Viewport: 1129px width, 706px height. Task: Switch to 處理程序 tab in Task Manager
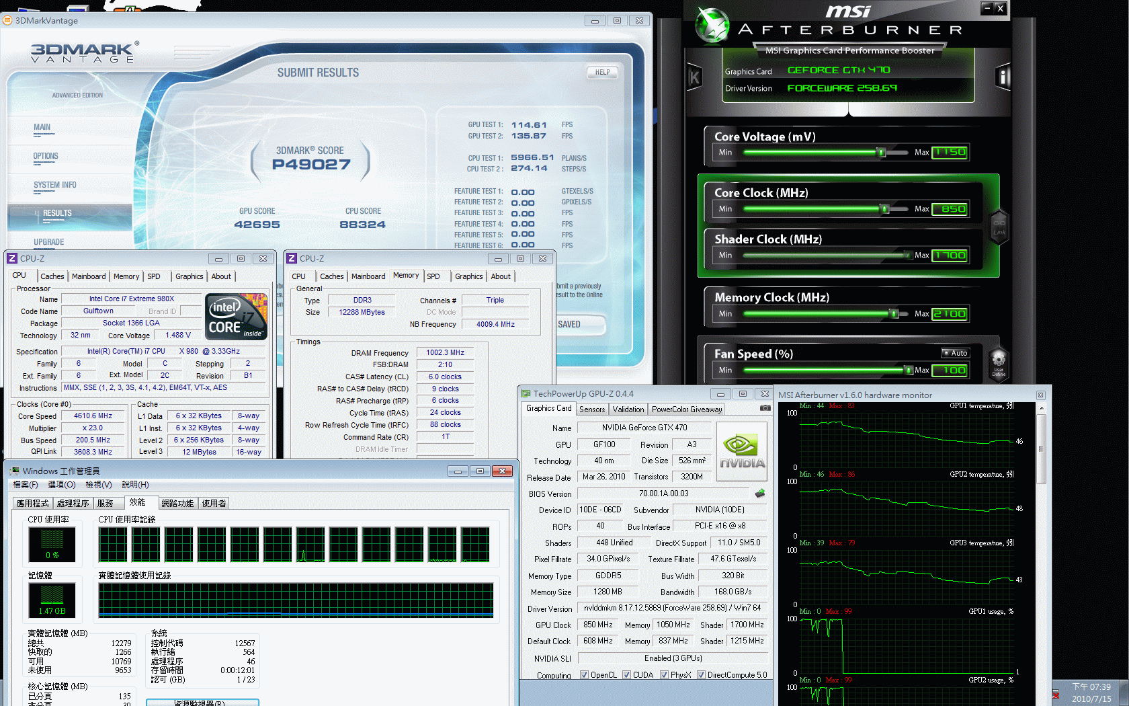pyautogui.click(x=73, y=503)
